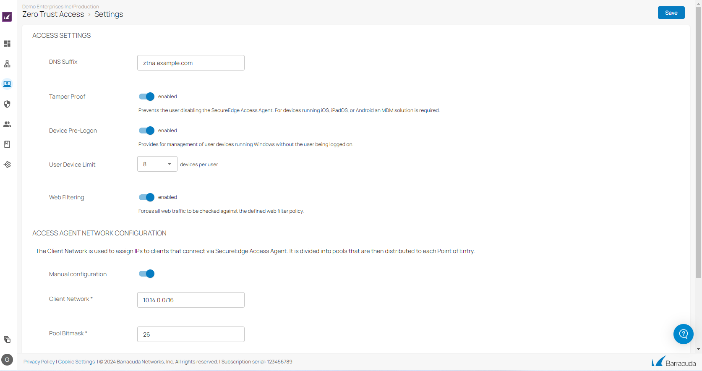Click the ACCESS AGENT NETWORK CONFIGURATION heading

tap(99, 233)
